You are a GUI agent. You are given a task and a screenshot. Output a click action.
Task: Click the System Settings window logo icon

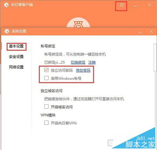(x=7, y=31)
